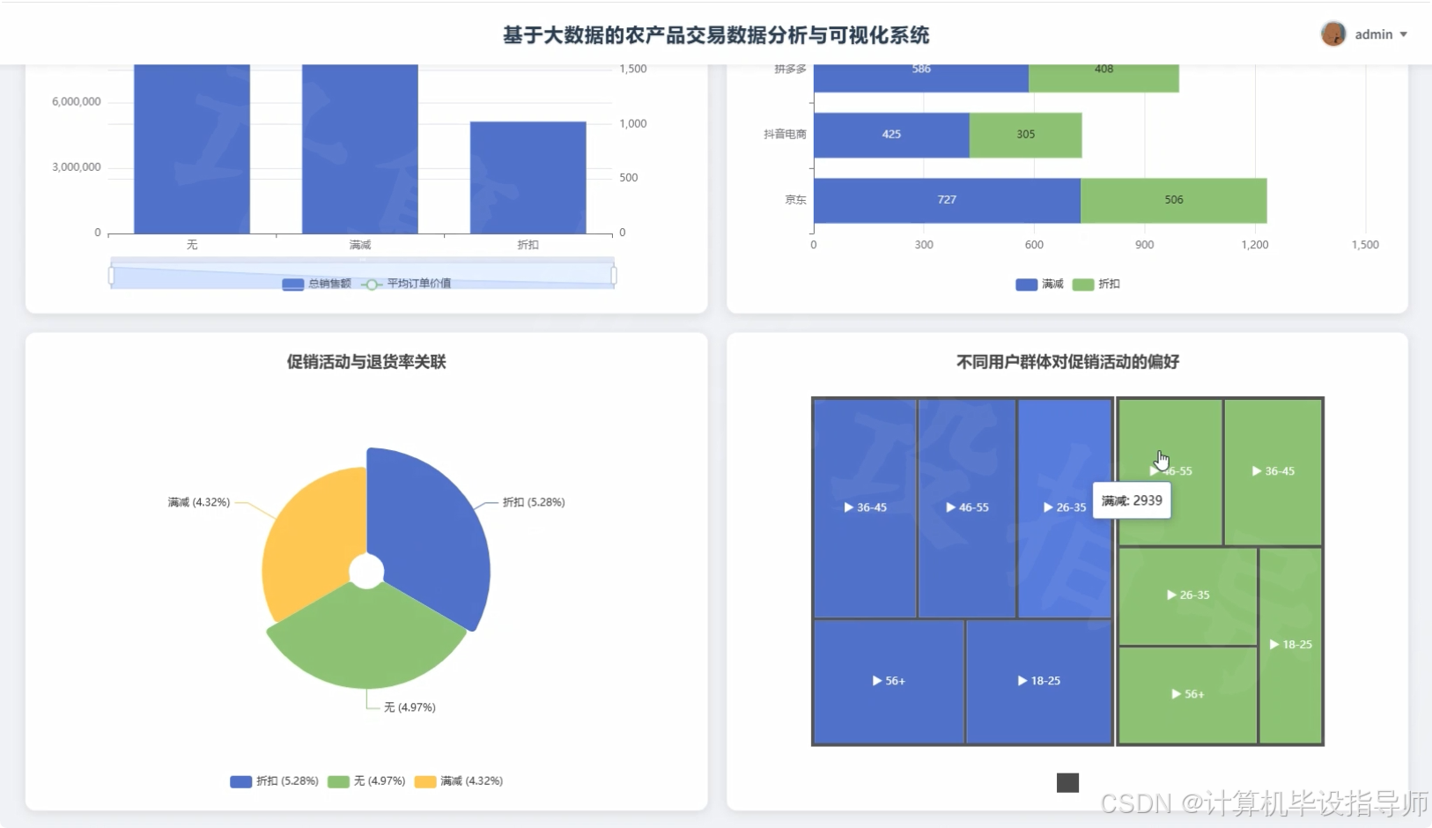1432x828 pixels.
Task: Expand the blue 26-35 treemap cell
Action: click(1065, 508)
